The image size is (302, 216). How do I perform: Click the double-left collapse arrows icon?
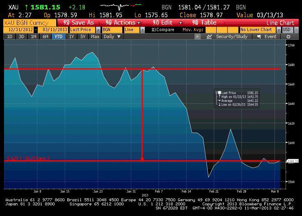pos(197,36)
